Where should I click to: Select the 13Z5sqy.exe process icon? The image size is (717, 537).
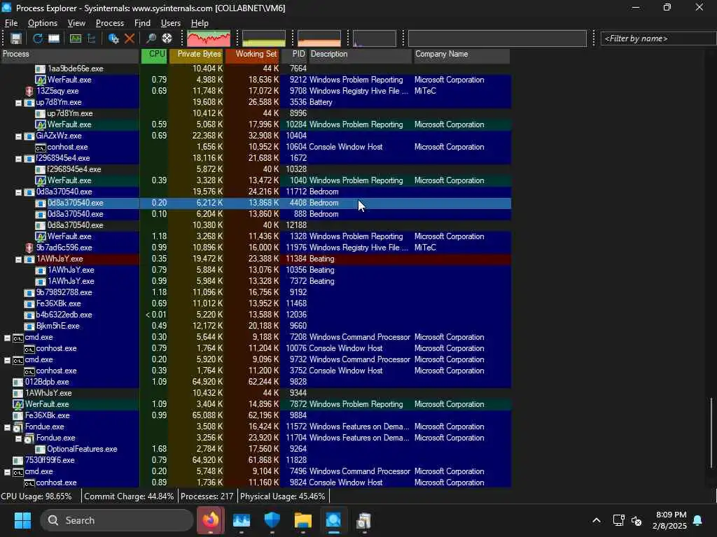tap(29, 92)
